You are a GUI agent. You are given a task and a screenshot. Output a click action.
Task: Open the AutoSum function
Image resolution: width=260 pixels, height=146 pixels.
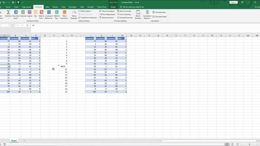tap(8, 15)
